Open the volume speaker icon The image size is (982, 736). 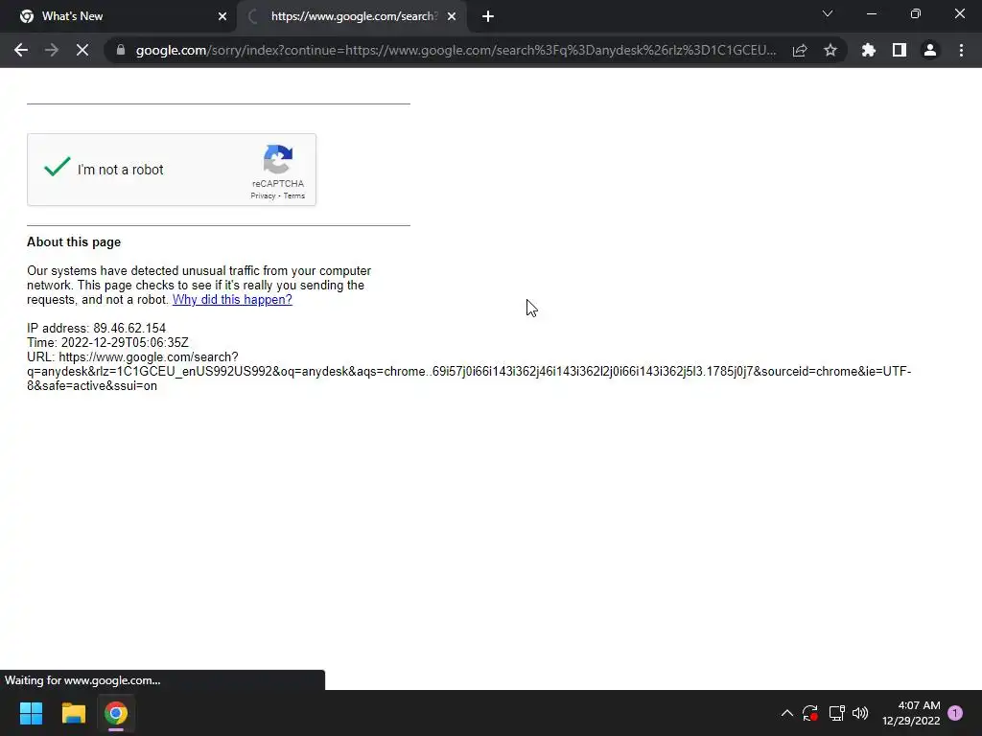(x=860, y=713)
